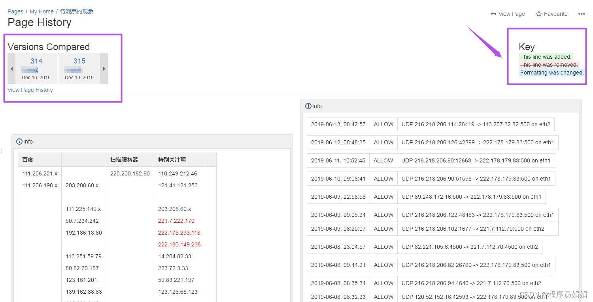Click the info icon above the firewall log panel
Screen dimensions: 593x302
point(308,106)
